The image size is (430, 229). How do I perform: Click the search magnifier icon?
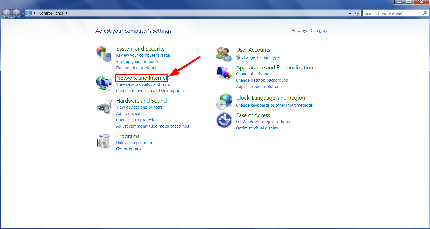click(x=425, y=13)
